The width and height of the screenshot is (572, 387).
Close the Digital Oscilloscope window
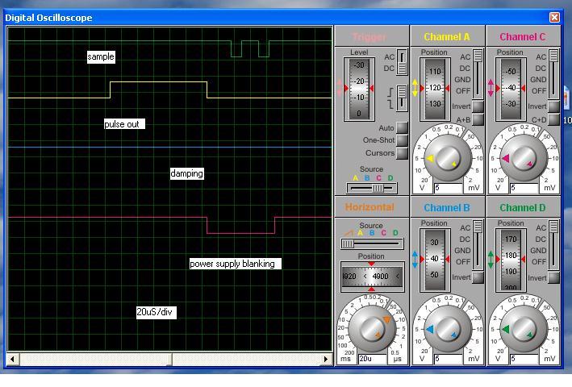click(x=554, y=17)
